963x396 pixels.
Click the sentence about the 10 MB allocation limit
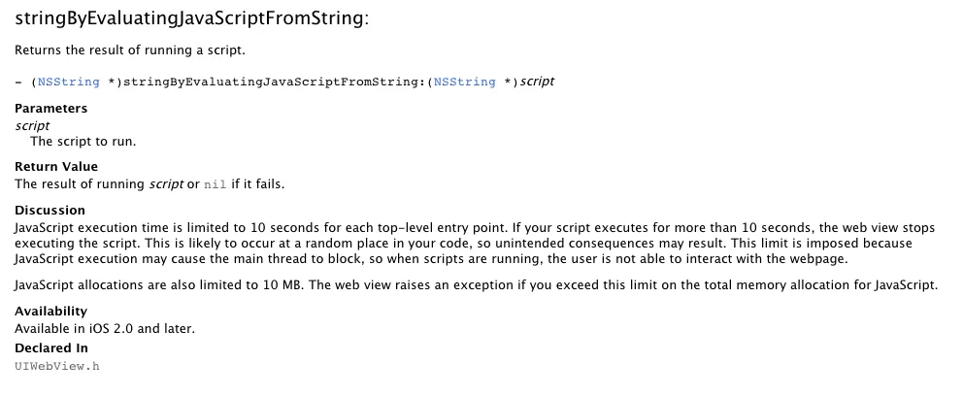coord(476,285)
